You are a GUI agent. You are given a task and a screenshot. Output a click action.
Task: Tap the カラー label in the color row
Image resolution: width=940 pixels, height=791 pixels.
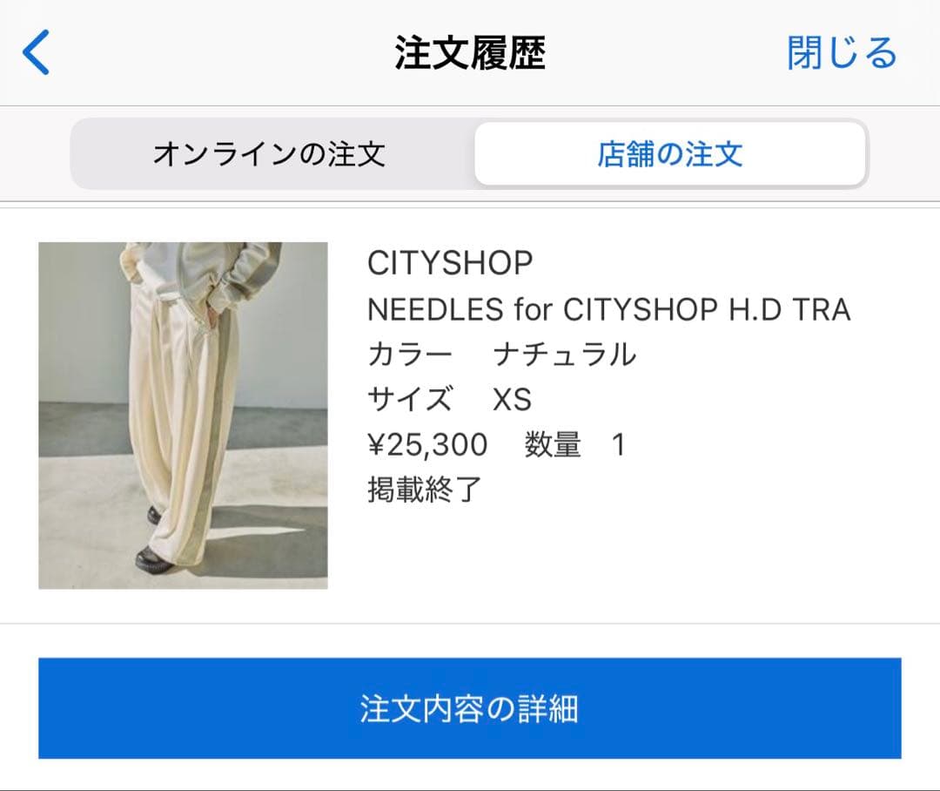point(409,354)
